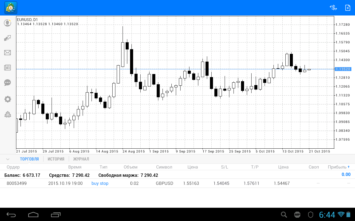This screenshot has width=355, height=221.
Task: Click the current price 1.54467
Action: click(282, 183)
